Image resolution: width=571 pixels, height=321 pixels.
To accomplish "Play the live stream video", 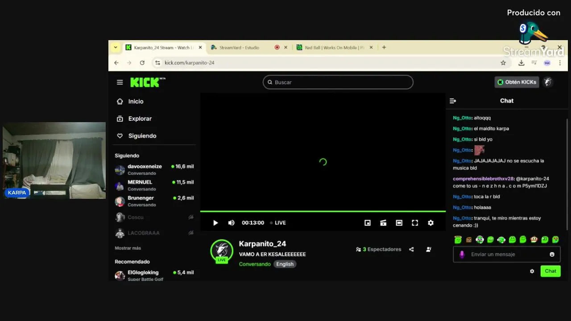I will [215, 223].
